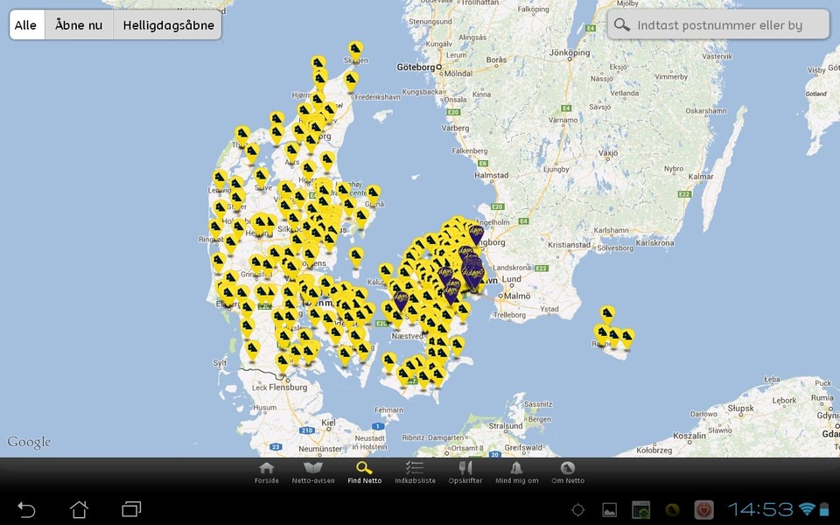Viewport: 840px width, 525px height.
Task: Select the Alle filter tab
Action: (x=27, y=24)
